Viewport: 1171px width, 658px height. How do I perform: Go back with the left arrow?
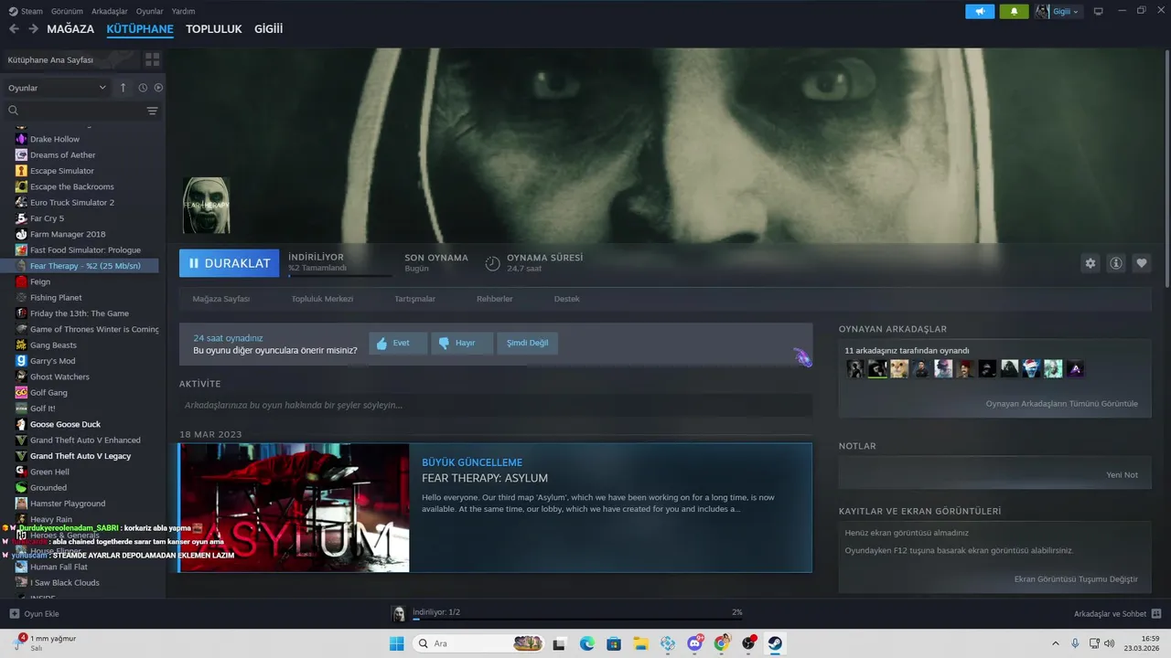(14, 29)
